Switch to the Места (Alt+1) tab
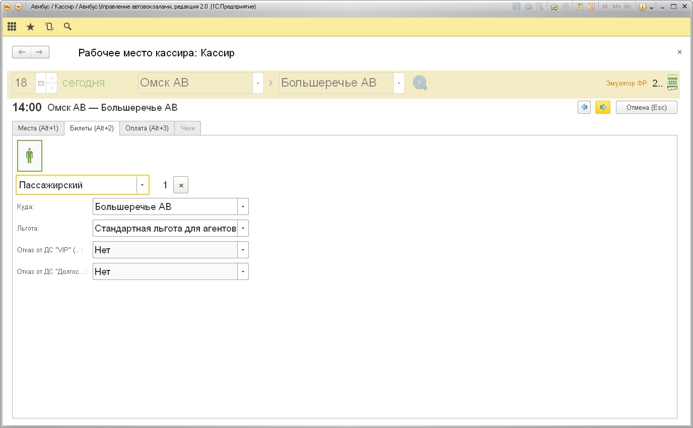This screenshot has width=693, height=428. 38,128
